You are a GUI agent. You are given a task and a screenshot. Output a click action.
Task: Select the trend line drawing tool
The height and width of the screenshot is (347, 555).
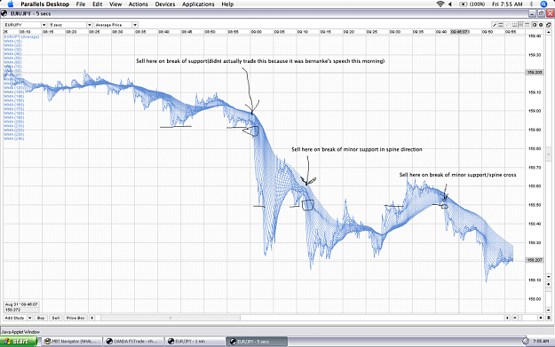(495, 25)
